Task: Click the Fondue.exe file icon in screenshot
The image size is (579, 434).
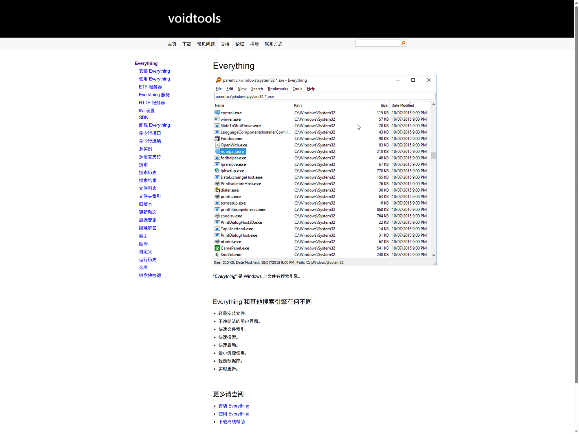Action: [x=217, y=139]
